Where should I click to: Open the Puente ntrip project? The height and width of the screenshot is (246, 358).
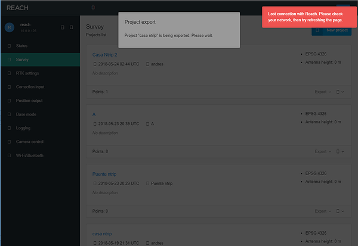pyautogui.click(x=104, y=174)
